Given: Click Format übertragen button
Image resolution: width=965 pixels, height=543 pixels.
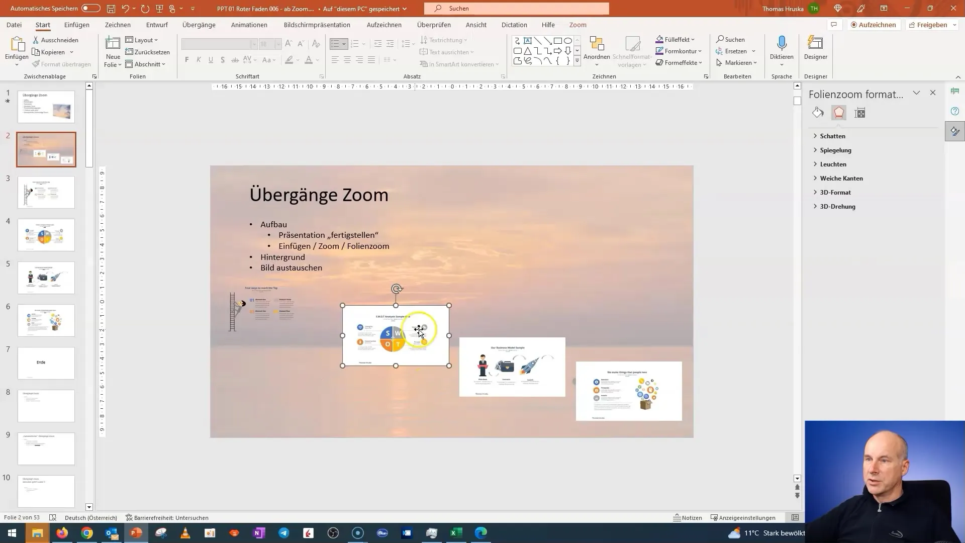Looking at the screenshot, I should tap(66, 64).
